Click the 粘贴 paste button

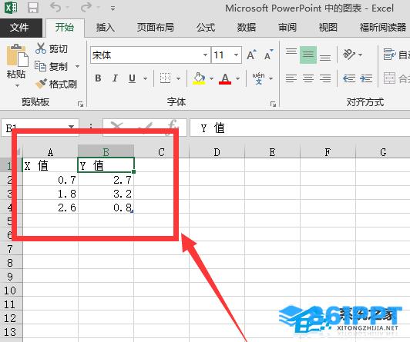(16, 65)
